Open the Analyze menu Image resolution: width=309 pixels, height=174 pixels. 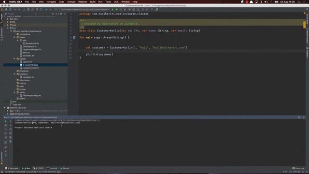(x=71, y=2)
